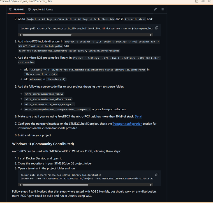
Task: Click 'has more than 10 kB of stack' text
Action: 115,117
